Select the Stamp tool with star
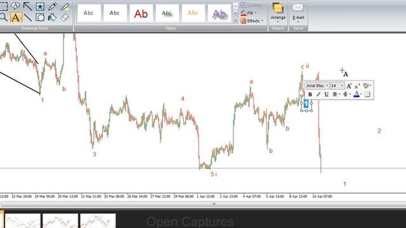This screenshot has height=228, width=406. tap(40, 6)
